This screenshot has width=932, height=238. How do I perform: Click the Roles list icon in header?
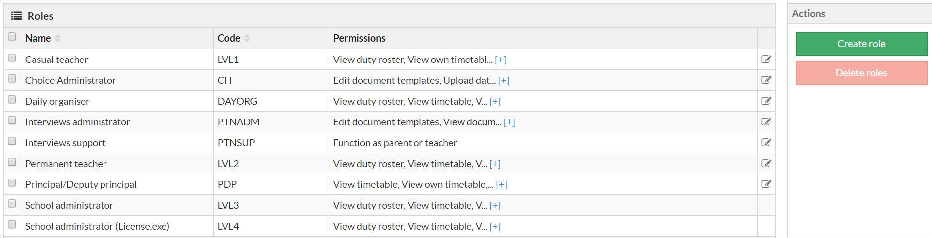(16, 16)
